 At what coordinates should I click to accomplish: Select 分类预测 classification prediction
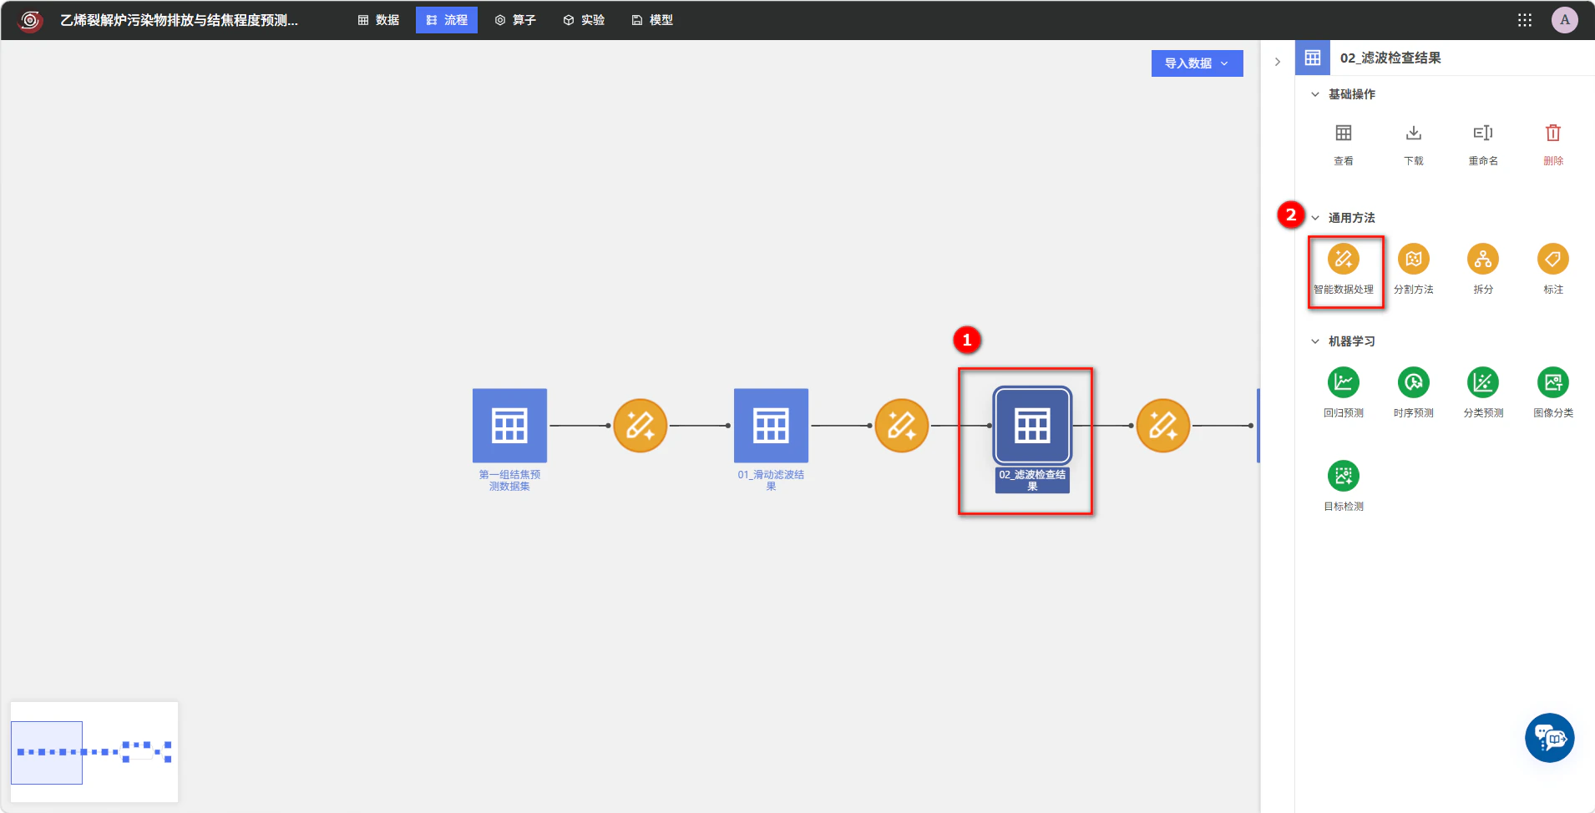[1483, 382]
